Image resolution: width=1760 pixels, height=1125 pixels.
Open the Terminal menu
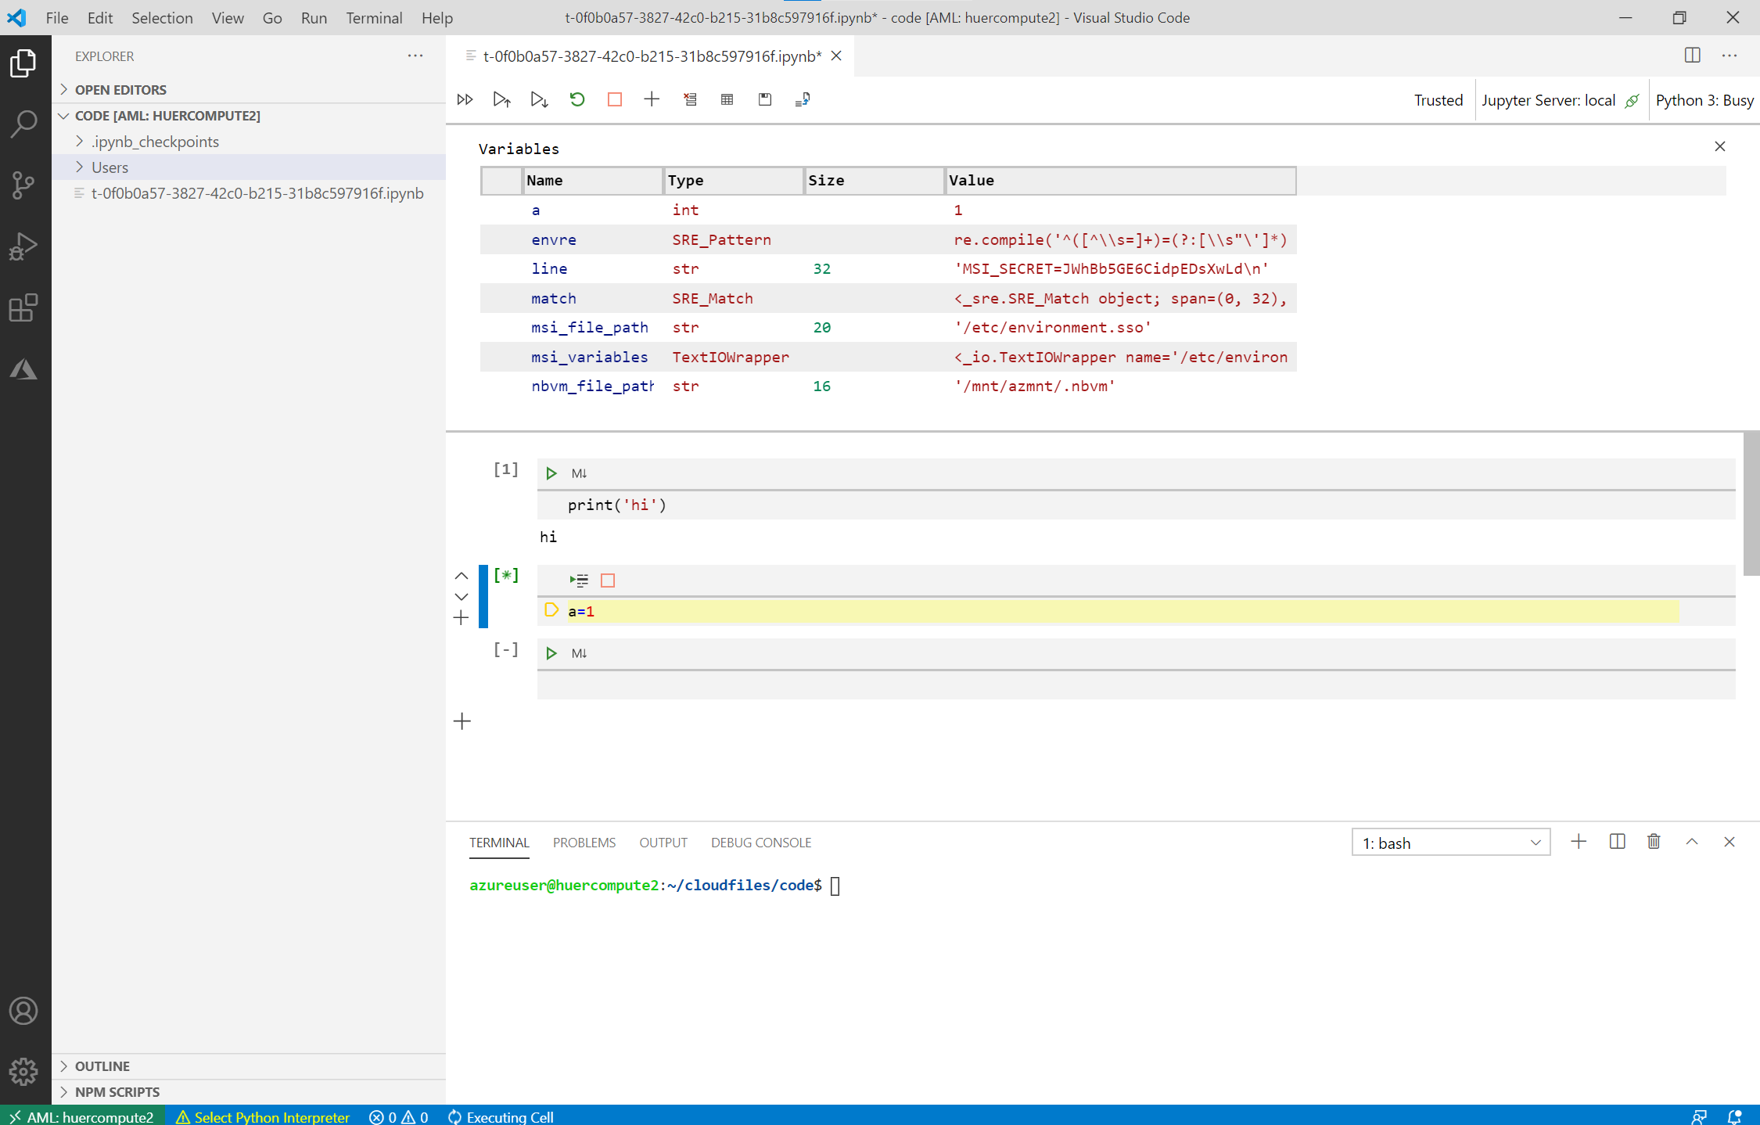(374, 17)
